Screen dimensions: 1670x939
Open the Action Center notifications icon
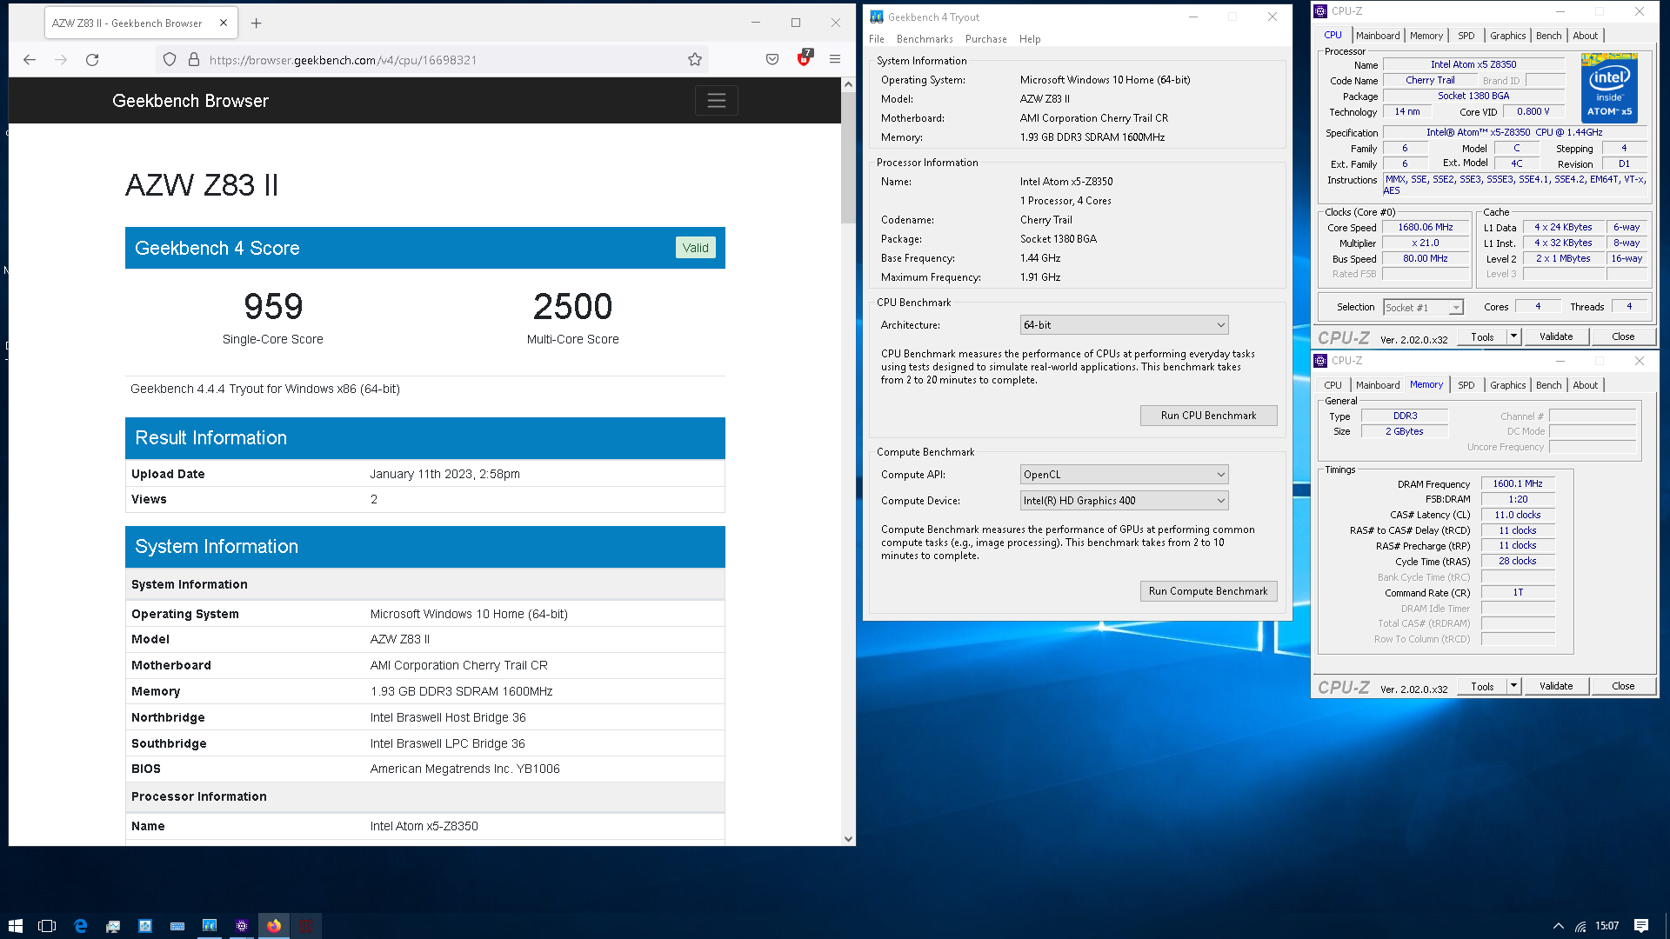click(1640, 926)
